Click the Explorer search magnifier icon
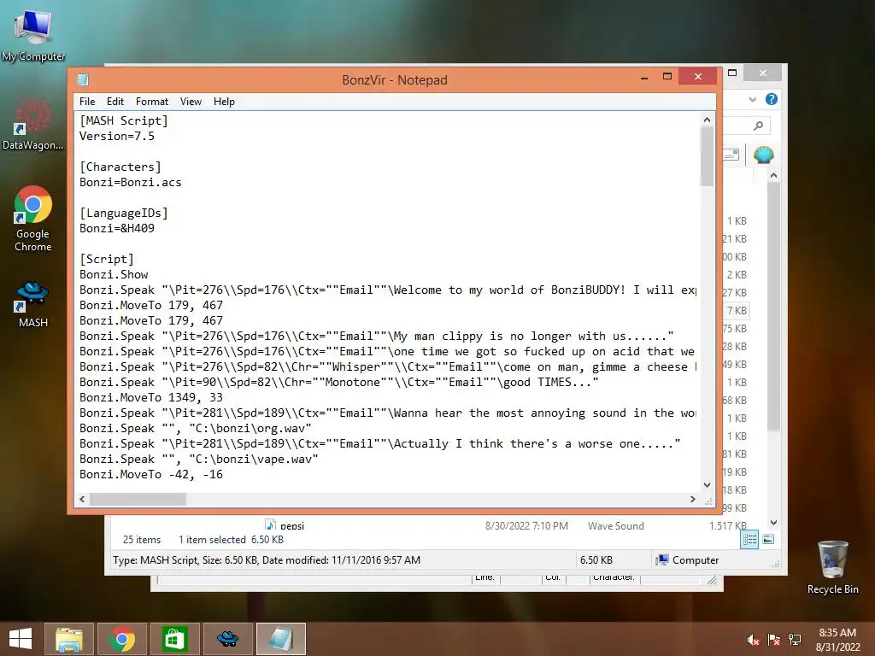 coord(758,126)
